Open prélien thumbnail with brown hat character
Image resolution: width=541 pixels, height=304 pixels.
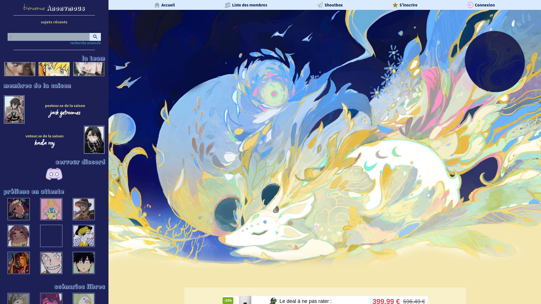84,209
